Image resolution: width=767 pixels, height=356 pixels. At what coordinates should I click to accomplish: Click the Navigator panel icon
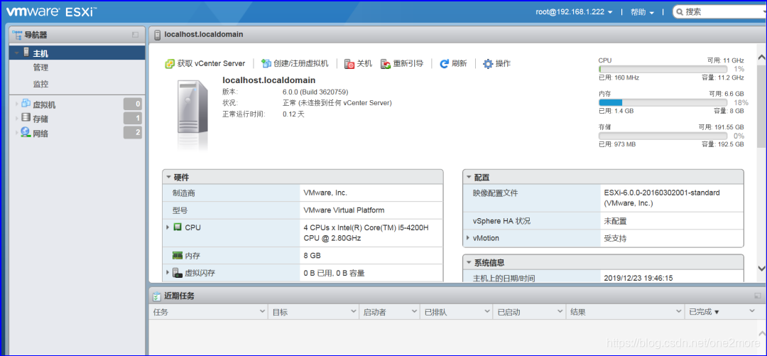point(18,36)
